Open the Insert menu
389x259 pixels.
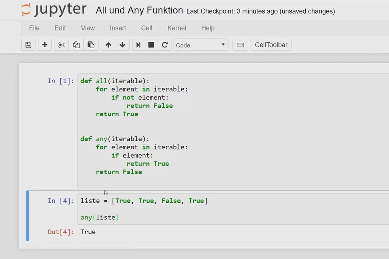pyautogui.click(x=118, y=28)
